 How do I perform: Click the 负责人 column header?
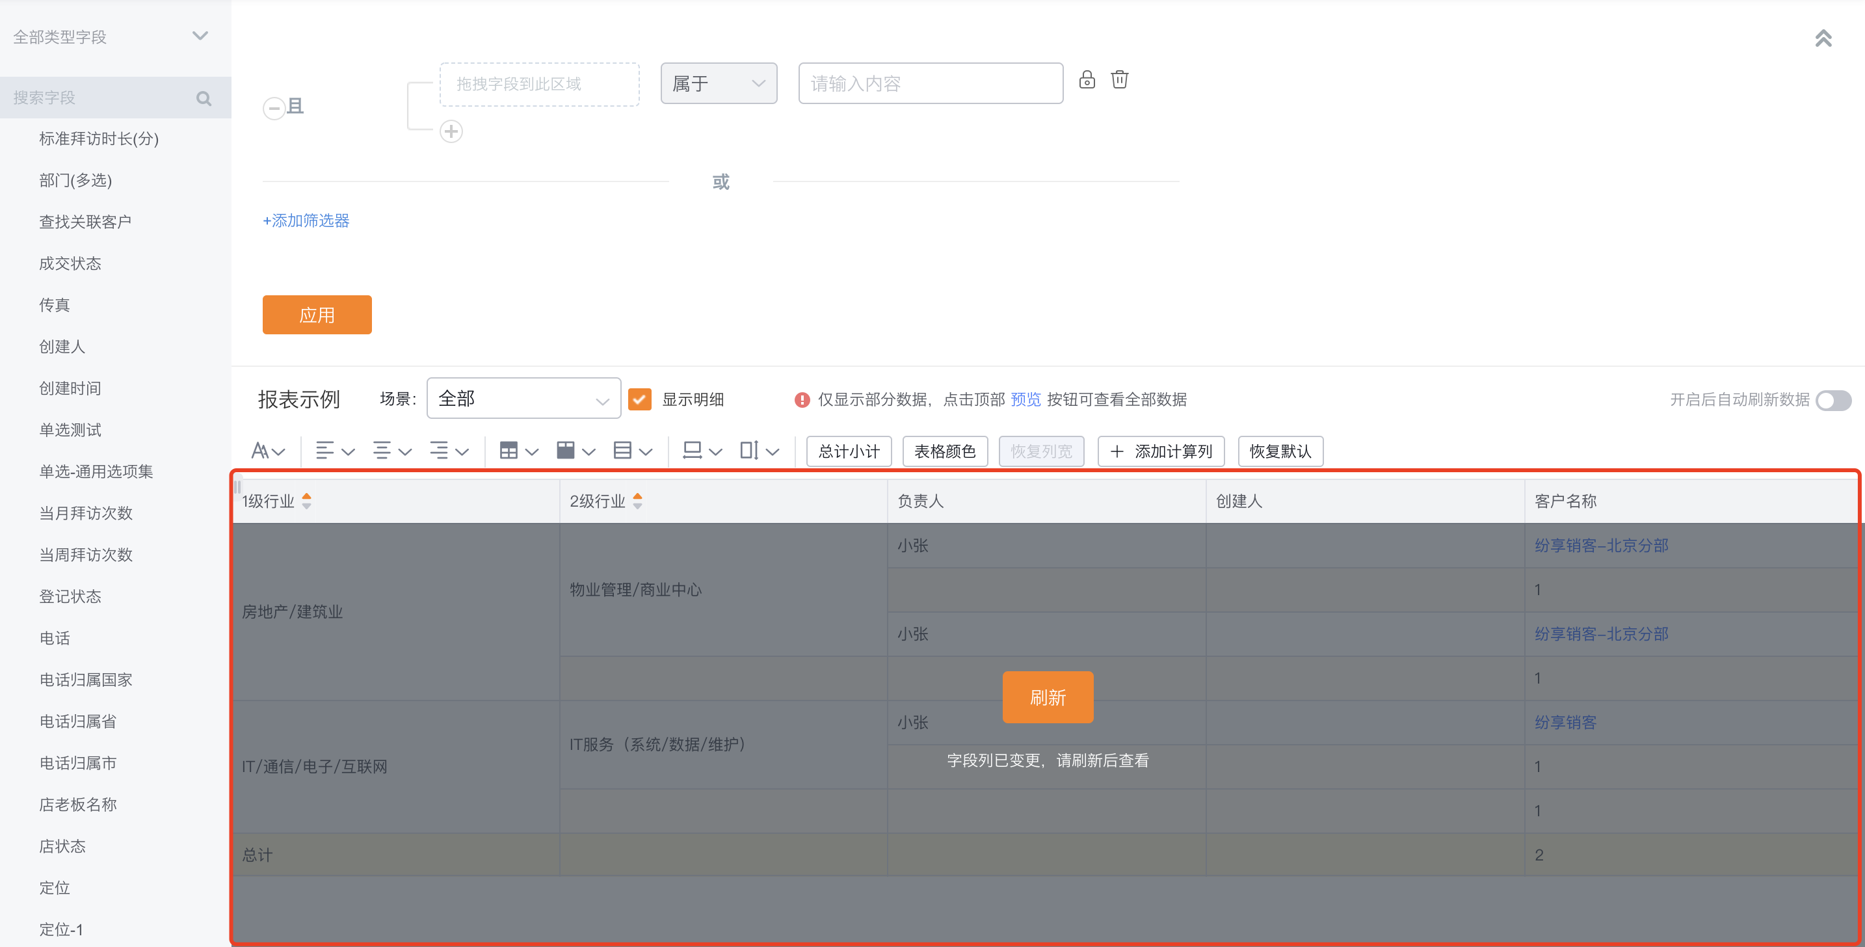[x=1047, y=501]
